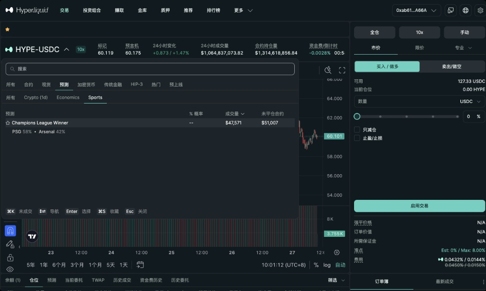Click the 手动 button
The height and width of the screenshot is (291, 486).
pyautogui.click(x=464, y=32)
